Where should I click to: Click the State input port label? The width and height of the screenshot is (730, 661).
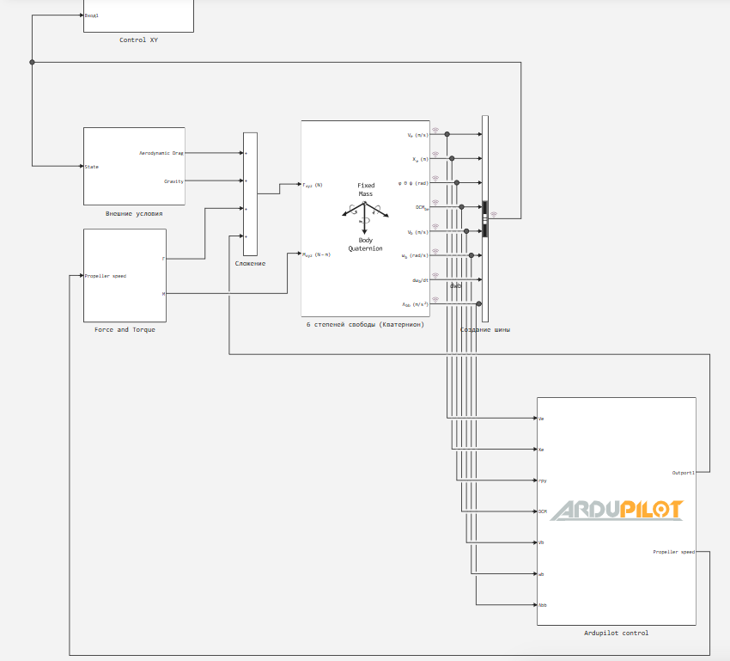click(92, 167)
